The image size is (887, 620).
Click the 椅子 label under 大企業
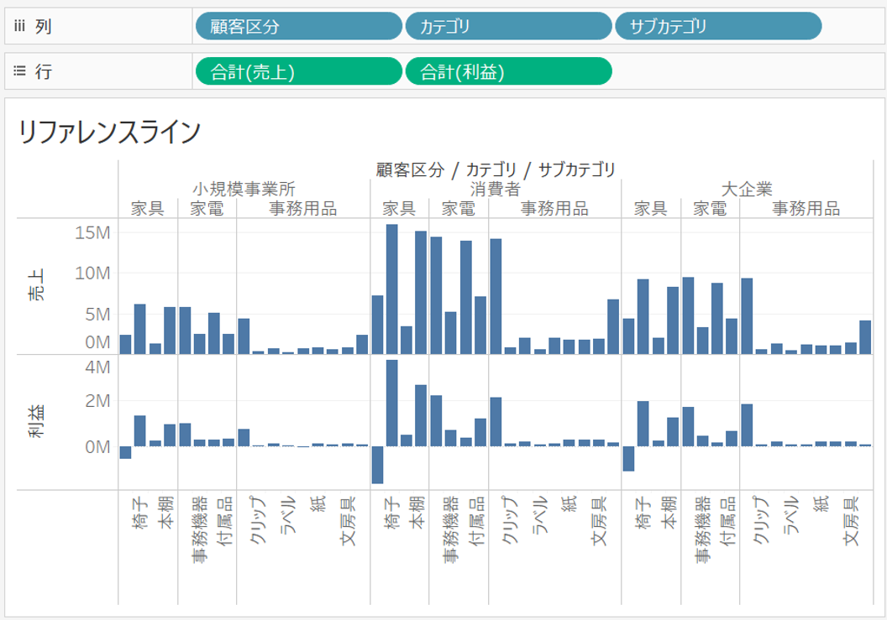pos(643,512)
